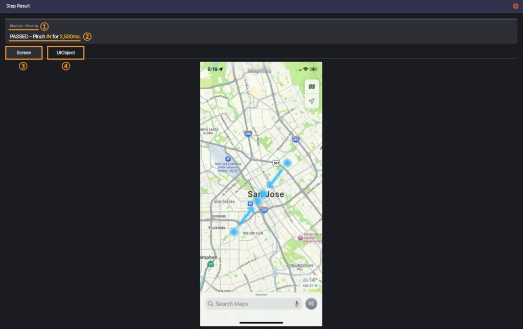Click the San Jose transit station icon
523x329 pixels.
click(x=250, y=203)
